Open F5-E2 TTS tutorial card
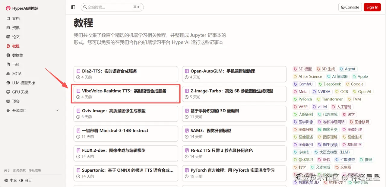 coord(234,154)
